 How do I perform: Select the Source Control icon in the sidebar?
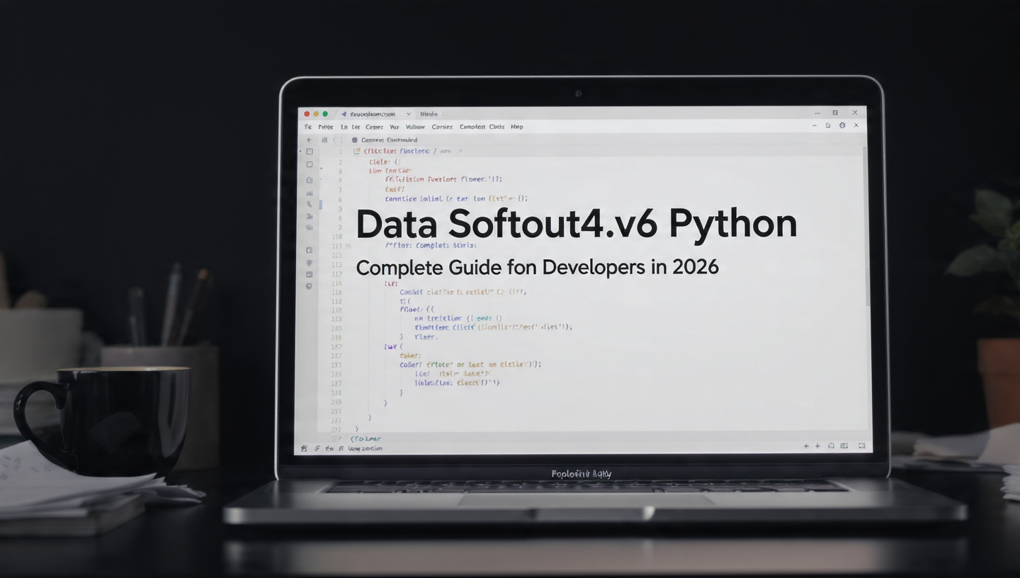[x=309, y=179]
